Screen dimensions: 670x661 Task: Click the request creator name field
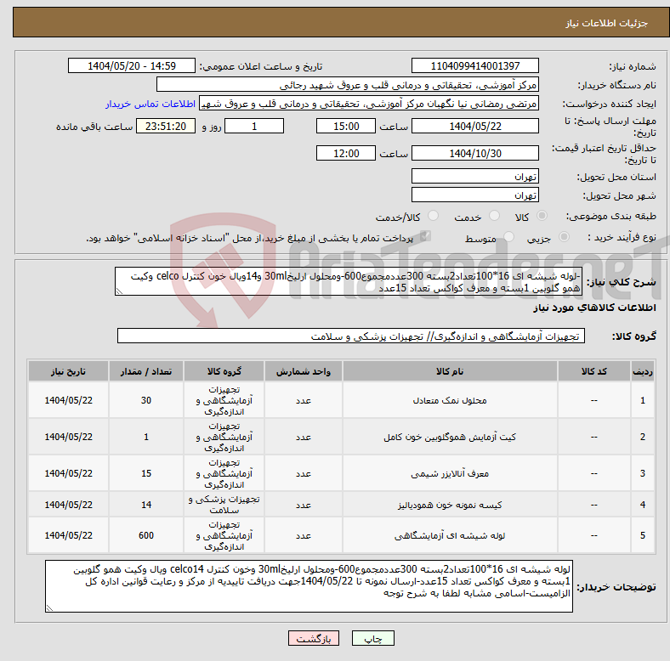tap(369, 104)
